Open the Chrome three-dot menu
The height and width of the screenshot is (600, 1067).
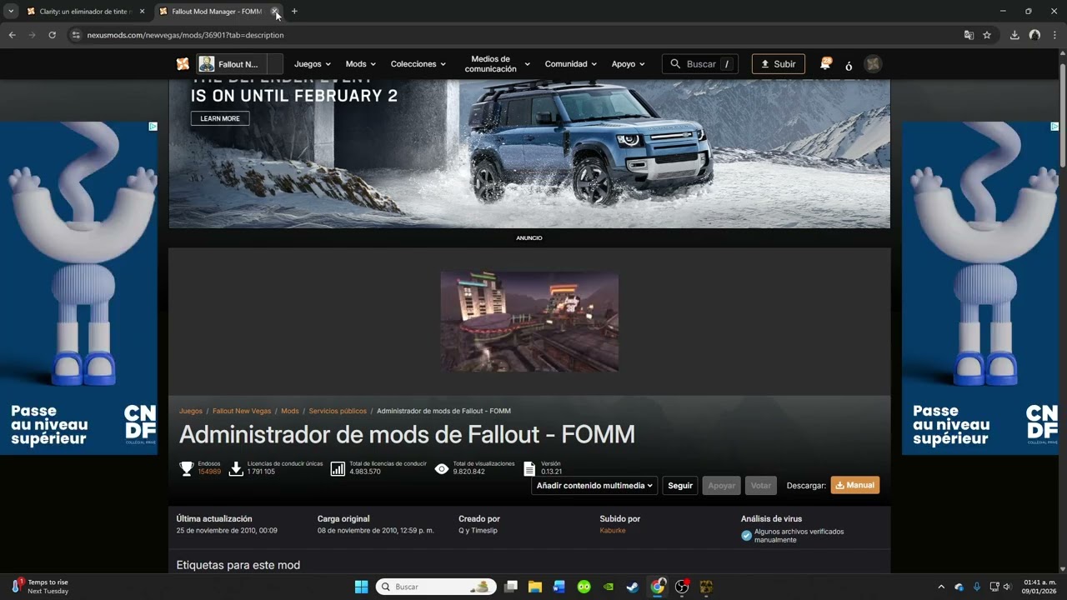click(1054, 35)
